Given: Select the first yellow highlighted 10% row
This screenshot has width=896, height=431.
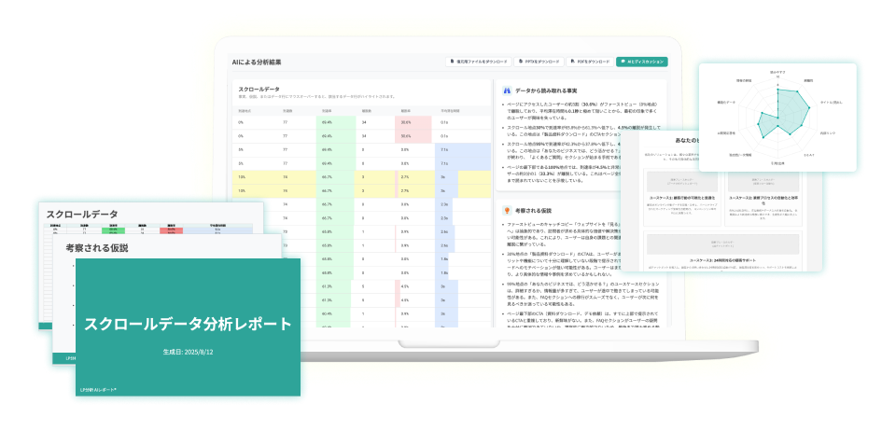Looking at the screenshot, I should click(280, 175).
